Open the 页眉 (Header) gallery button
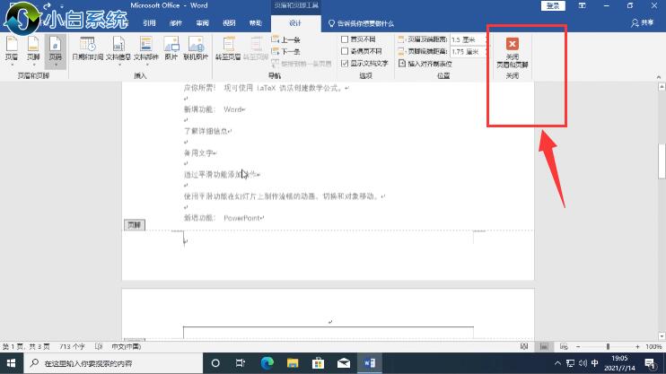 tap(12, 50)
